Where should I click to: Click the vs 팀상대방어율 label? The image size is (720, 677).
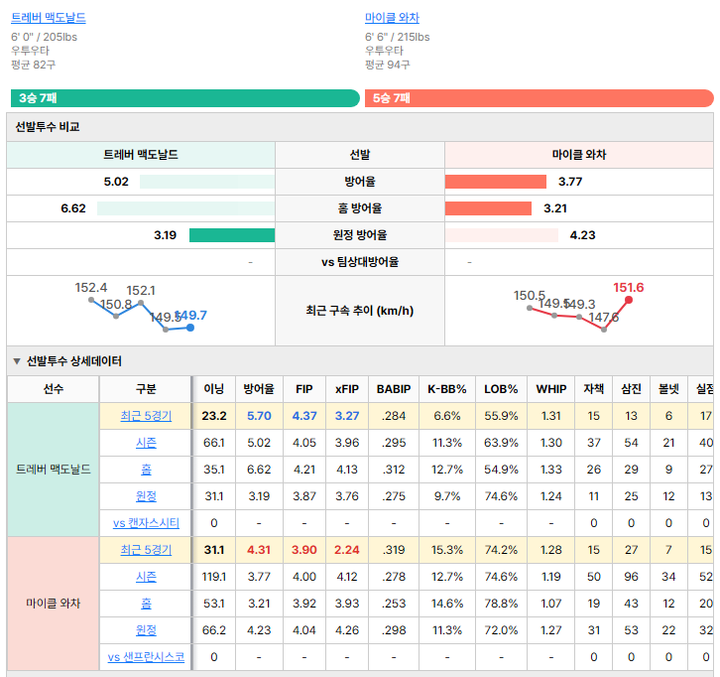[x=360, y=262]
